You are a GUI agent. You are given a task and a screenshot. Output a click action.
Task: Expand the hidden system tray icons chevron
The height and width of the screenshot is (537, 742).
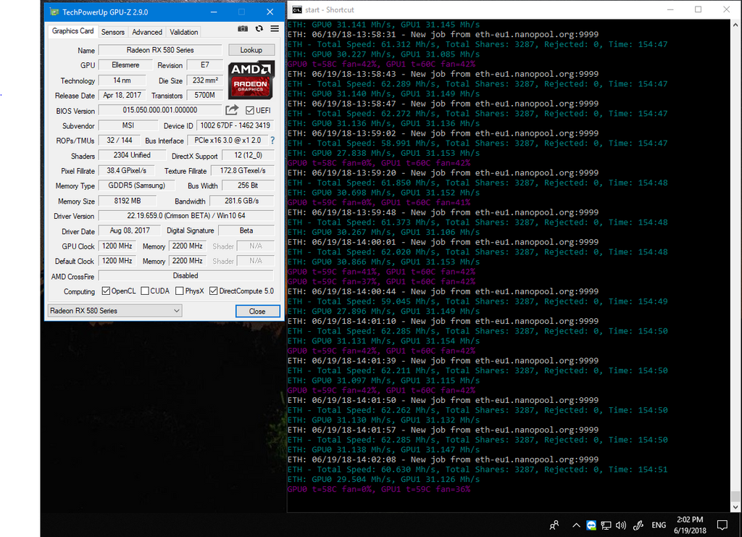576,525
